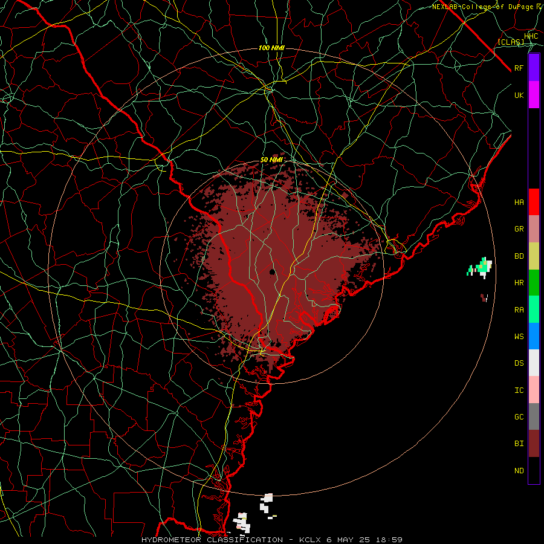Click the IC legend label

(x=519, y=390)
